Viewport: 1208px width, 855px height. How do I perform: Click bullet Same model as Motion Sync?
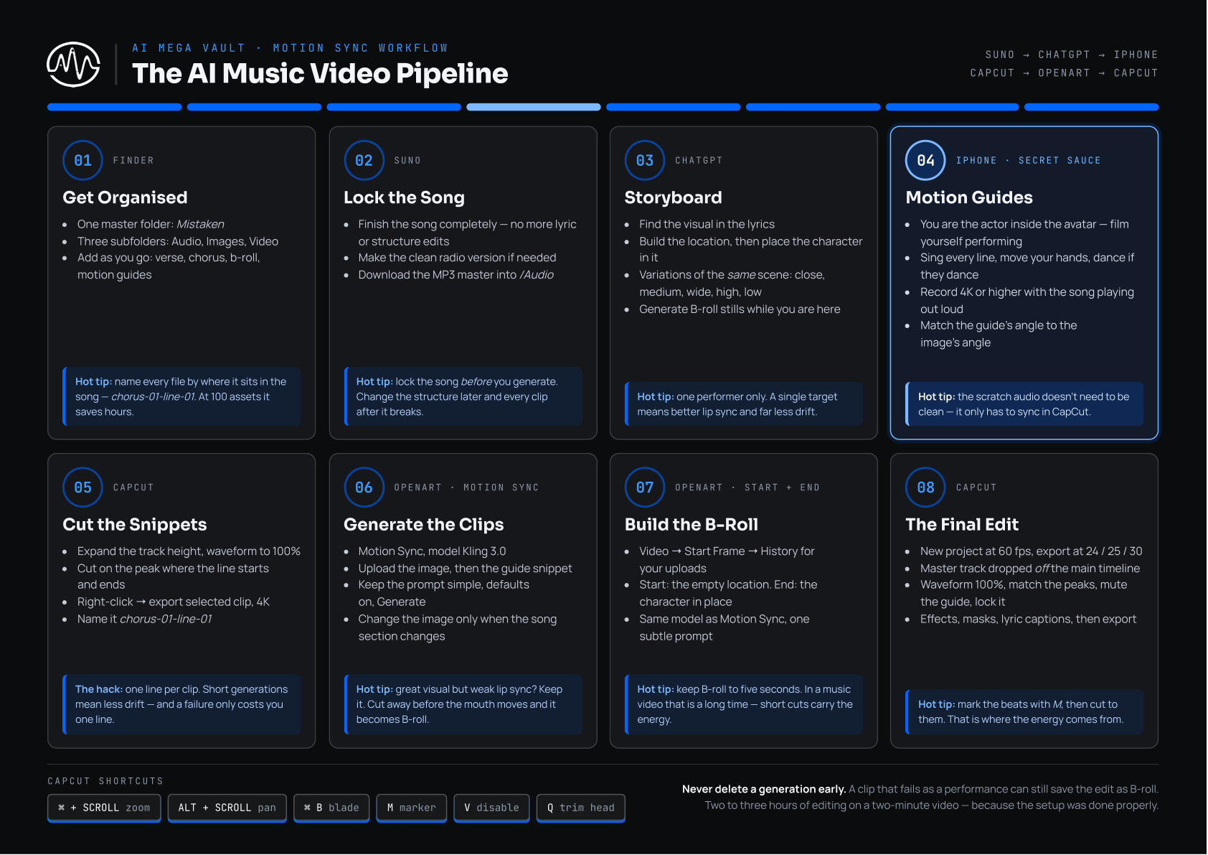724,628
